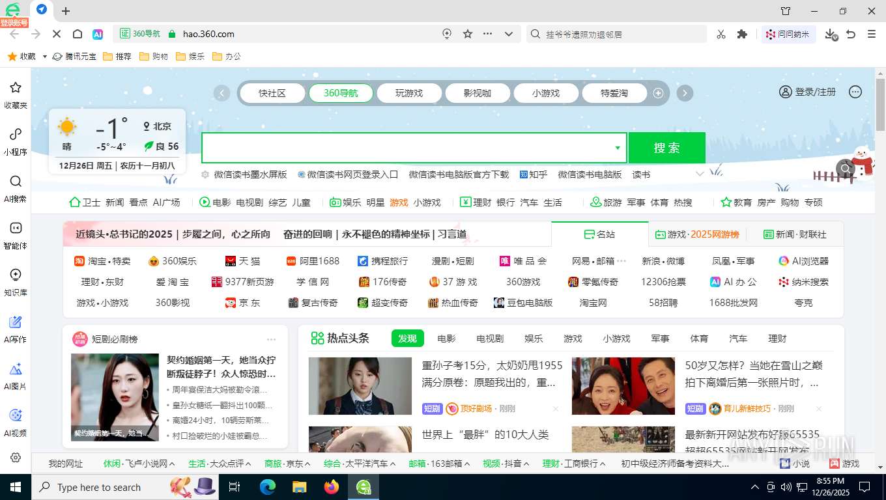Open the more options circle by 登录/注册
Viewport: 886px width, 500px height.
click(855, 92)
